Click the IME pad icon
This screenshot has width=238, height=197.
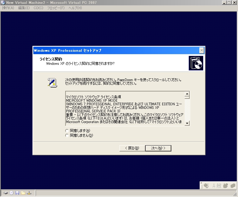pos(226,185)
